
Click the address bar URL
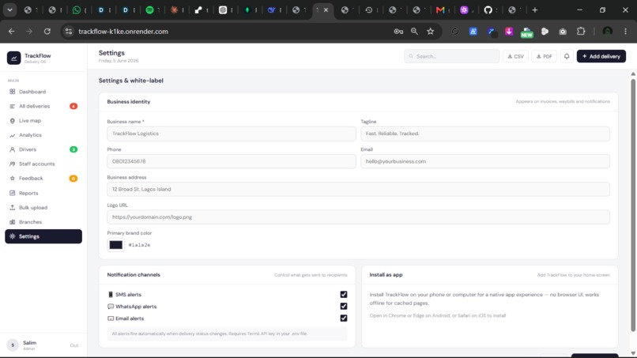(x=123, y=32)
